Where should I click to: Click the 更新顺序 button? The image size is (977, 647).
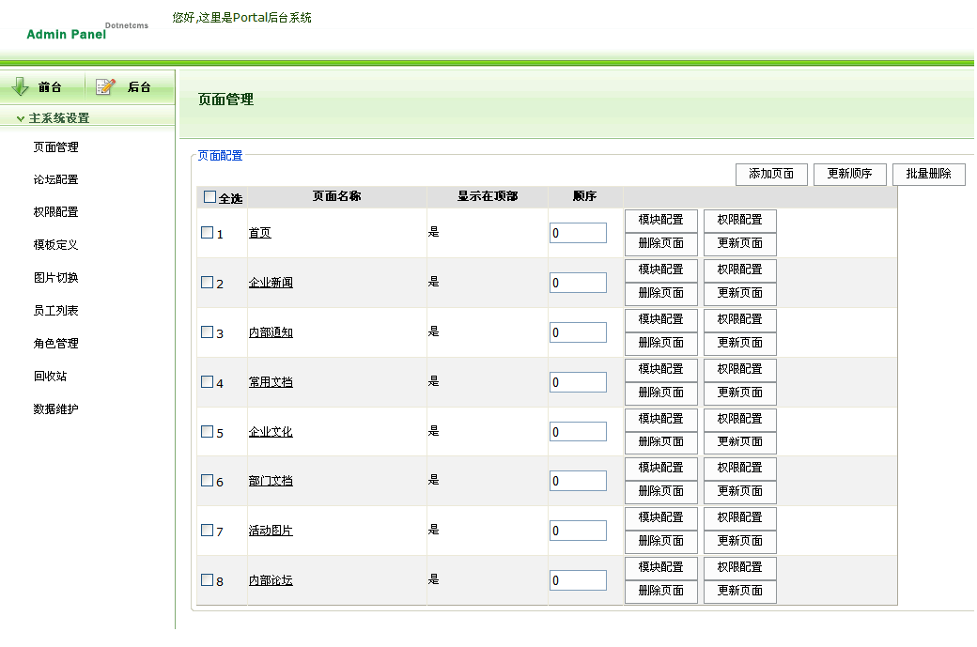click(850, 175)
